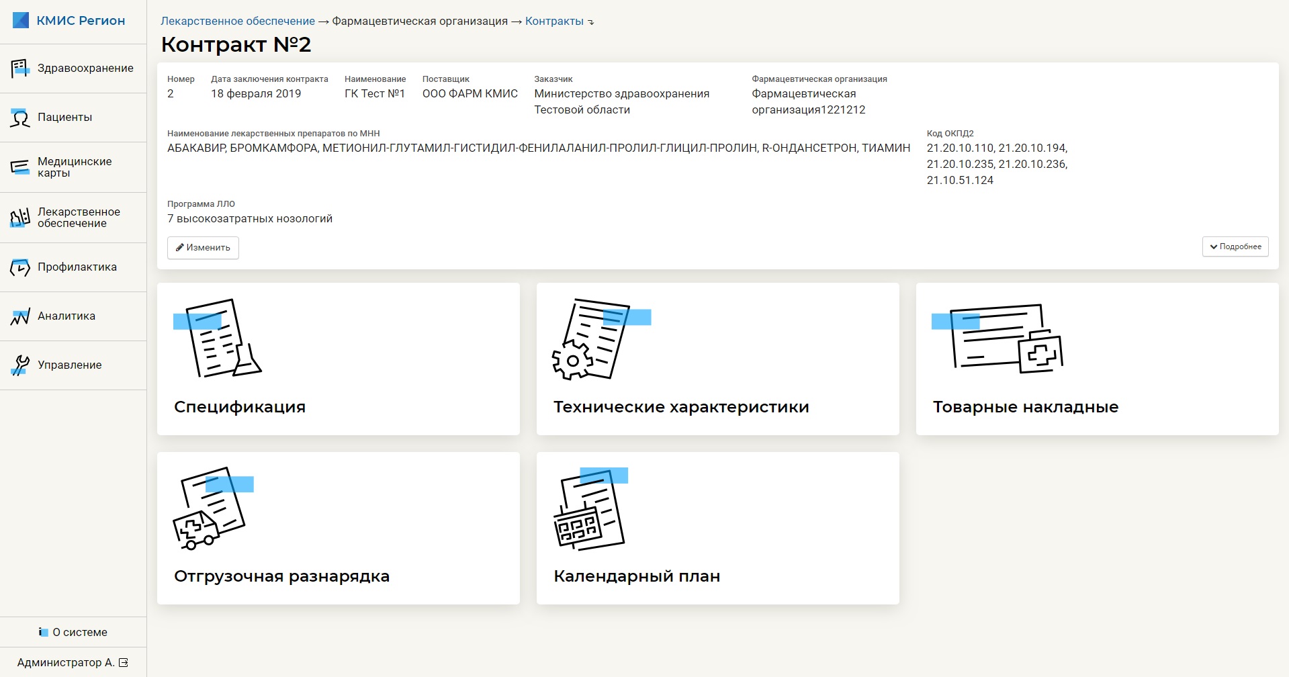This screenshot has height=677, width=1289.
Task: Click the drug list starting with АБАКАВИР
Action: tap(539, 148)
